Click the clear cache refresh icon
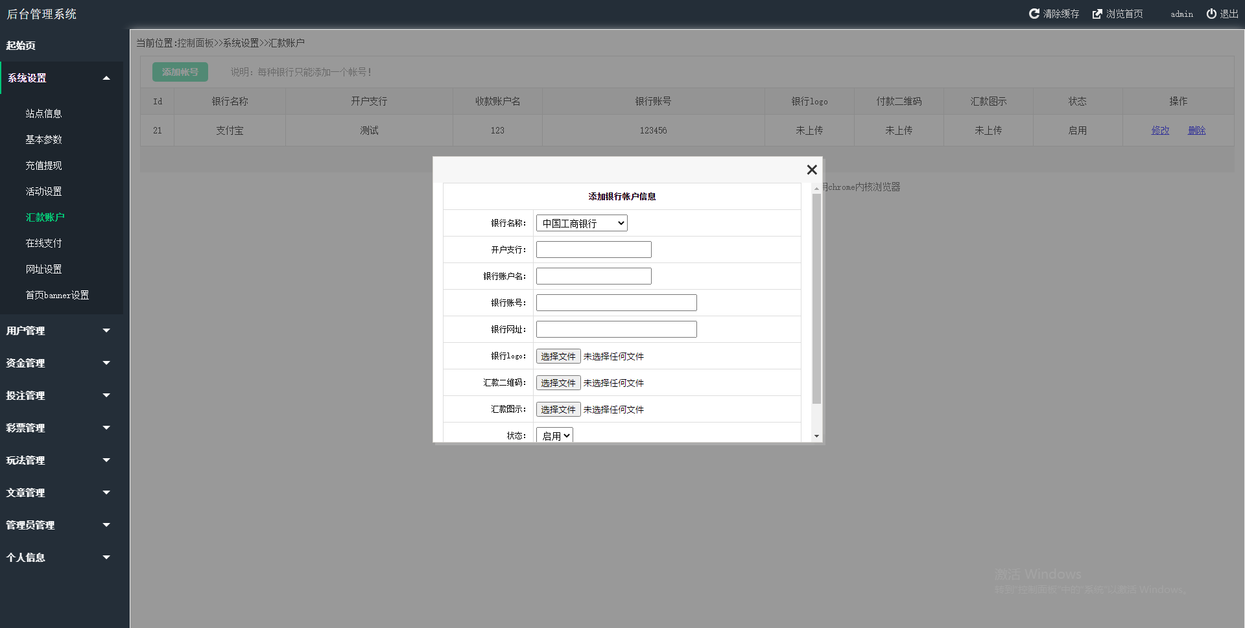Viewport: 1245px width, 628px height. (x=1034, y=14)
